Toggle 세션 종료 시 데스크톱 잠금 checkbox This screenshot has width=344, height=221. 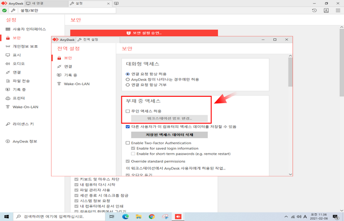[x=76, y=195]
